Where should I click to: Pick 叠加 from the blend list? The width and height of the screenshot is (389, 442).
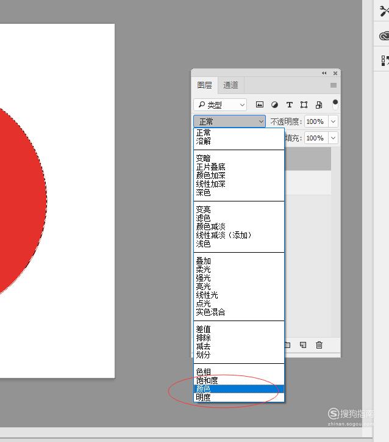tap(239, 261)
